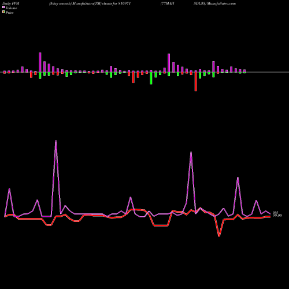Click the lowest red price line dip

click(219, 236)
